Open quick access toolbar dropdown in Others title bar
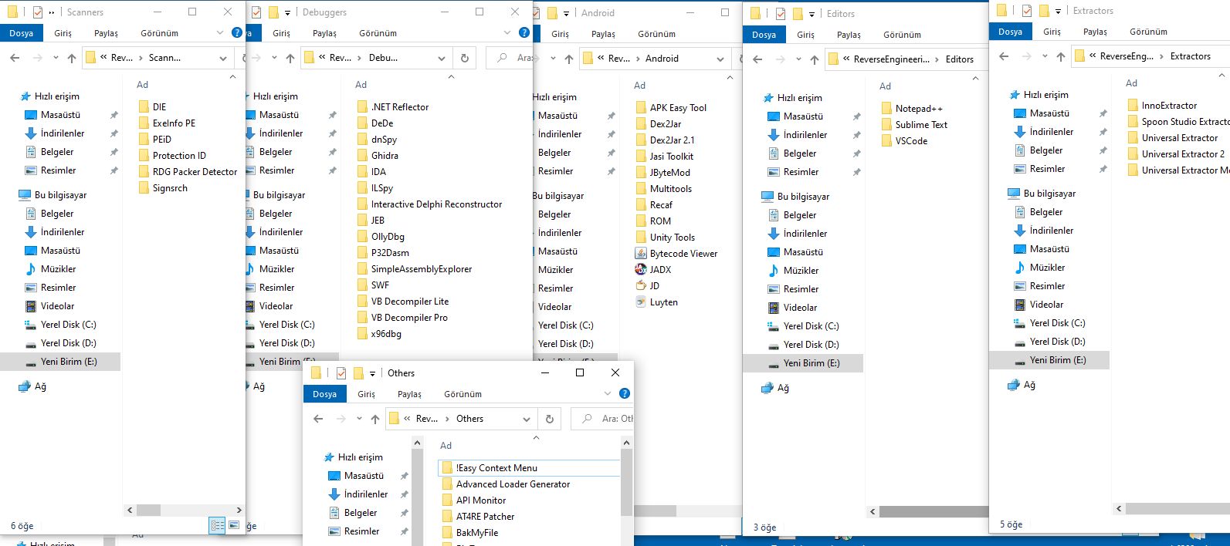The image size is (1230, 546). click(372, 373)
